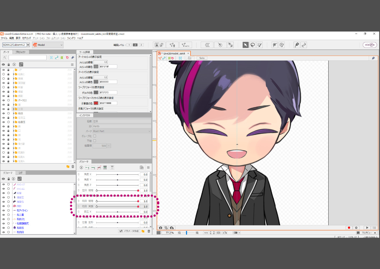Hide the 右アイライン deformer item
This screenshot has width=380, height=269.
point(4,210)
